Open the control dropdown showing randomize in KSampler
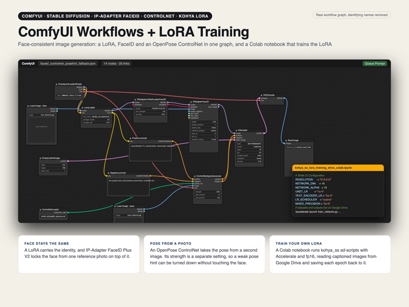Screen dimensions: 409x307 tap(249, 147)
